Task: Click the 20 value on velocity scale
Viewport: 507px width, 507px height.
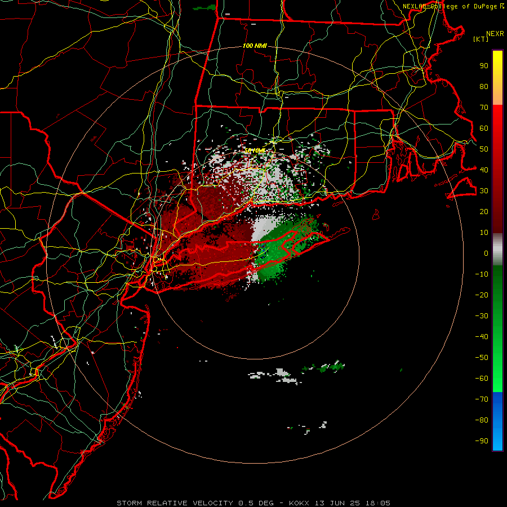Action: (484, 212)
